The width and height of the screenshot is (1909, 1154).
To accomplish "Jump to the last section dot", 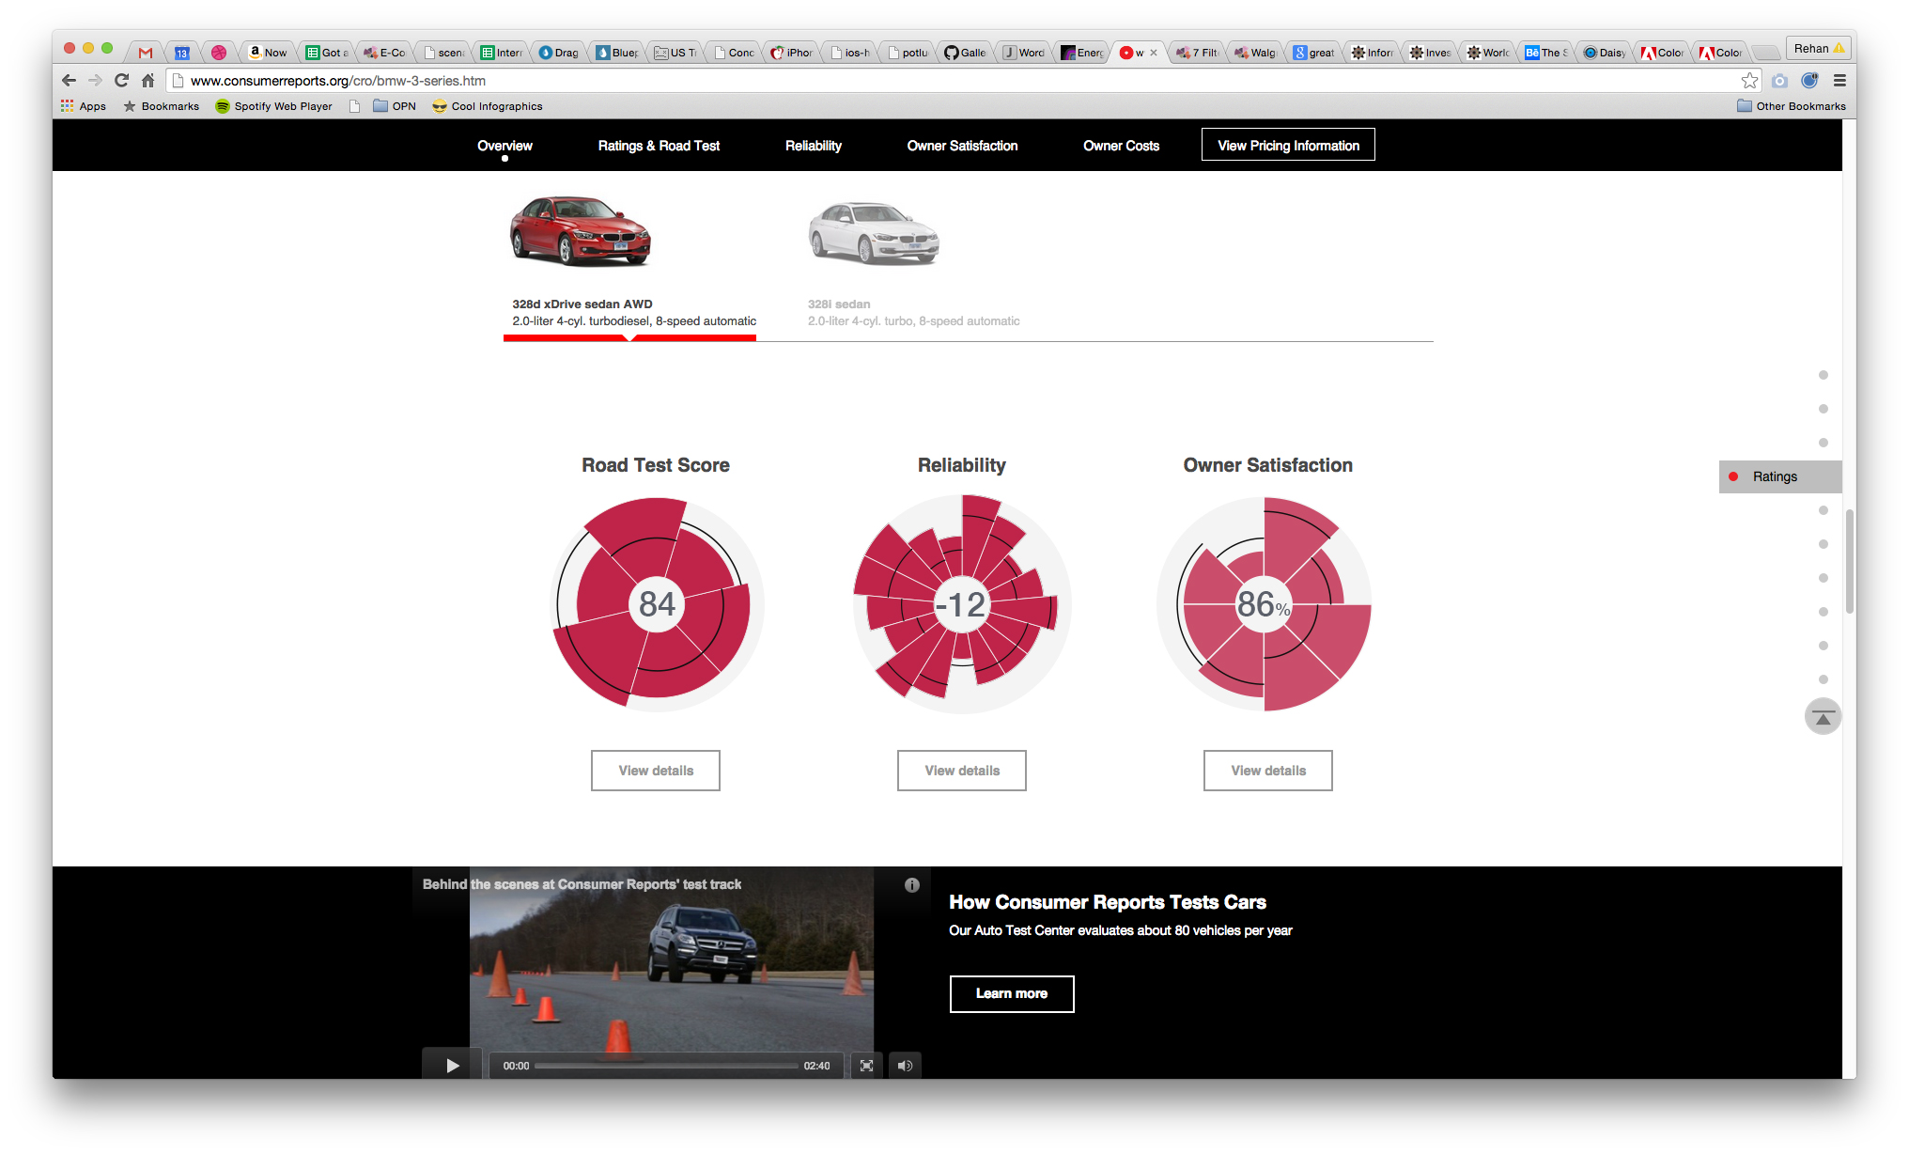I will tap(1824, 679).
